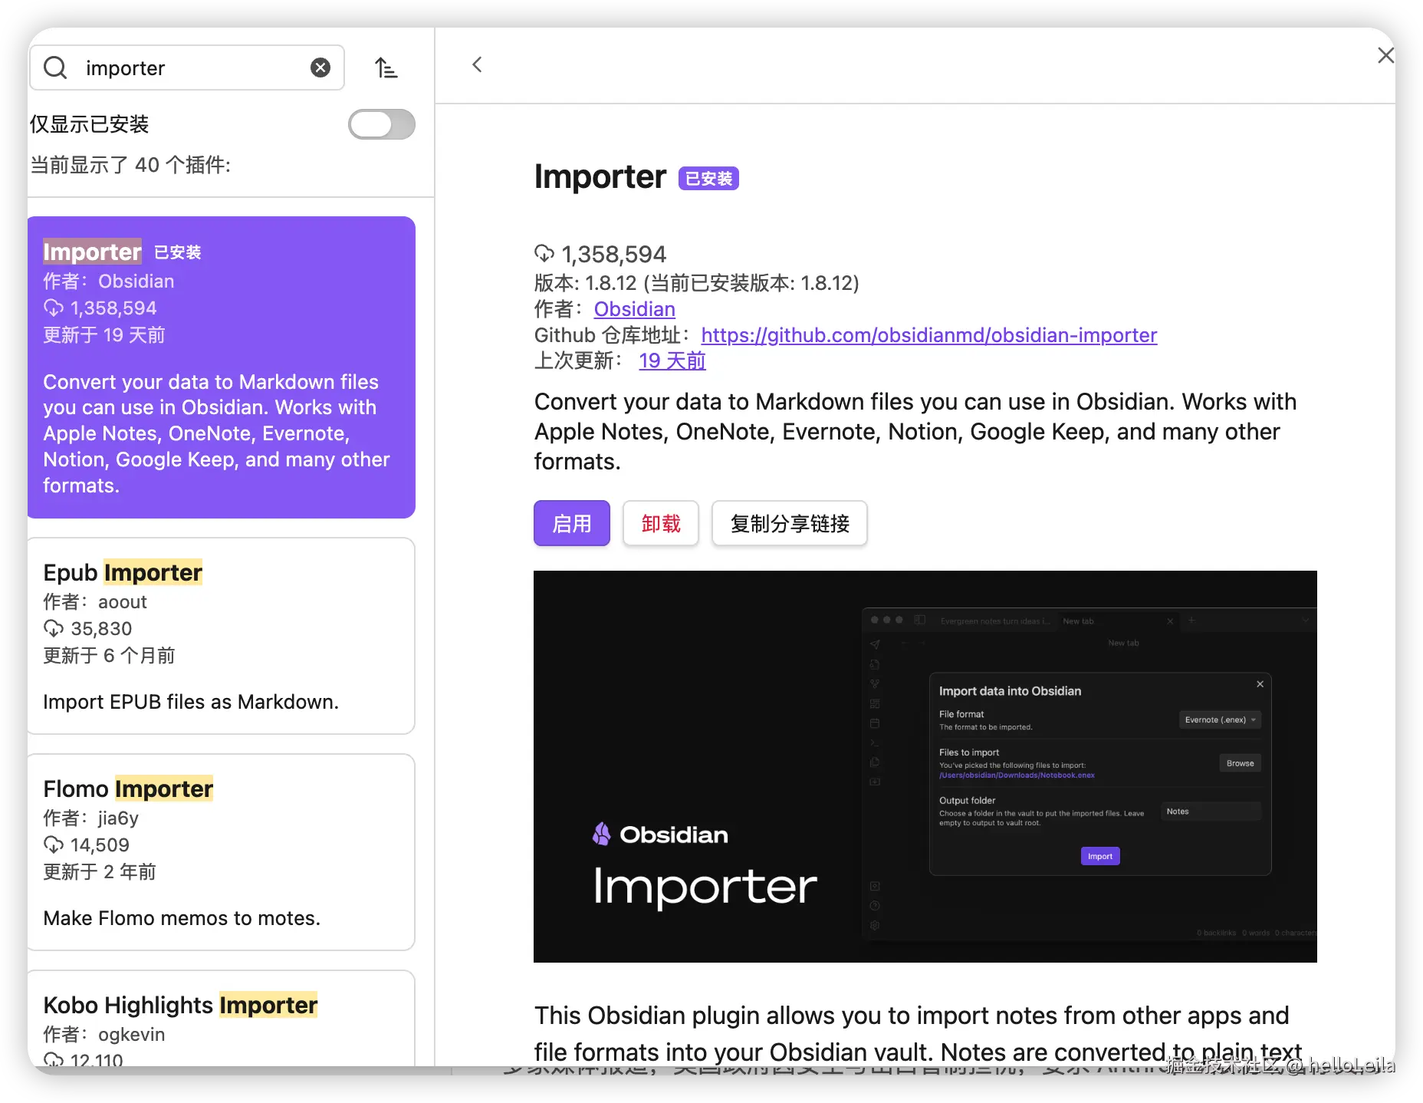This screenshot has width=1423, height=1103.
Task: Click the download icon on Epub Importer card
Action: coord(54,629)
